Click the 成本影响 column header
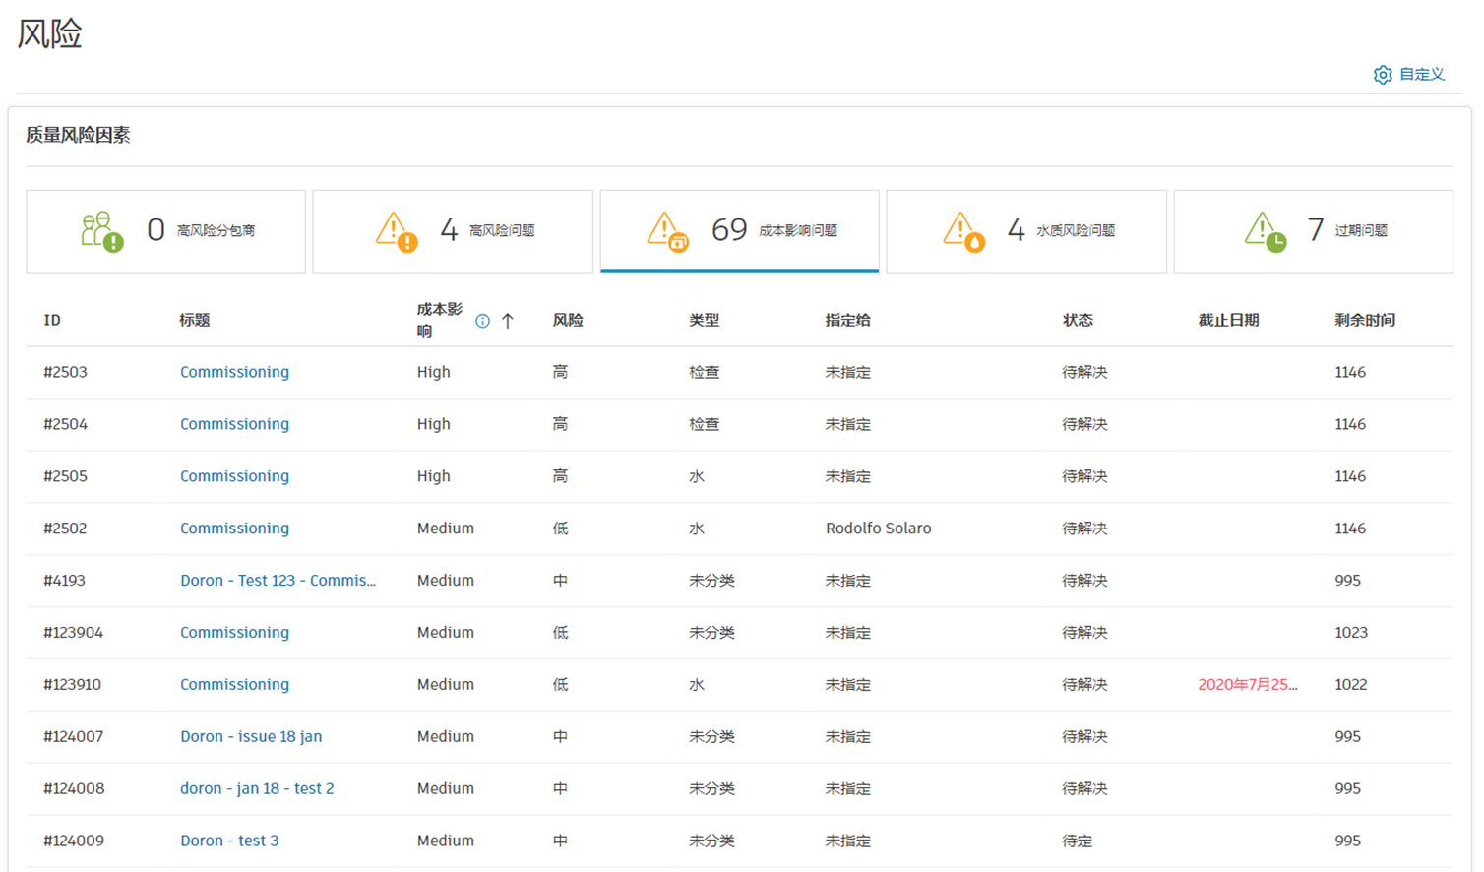The height and width of the screenshot is (872, 1484). 440,321
